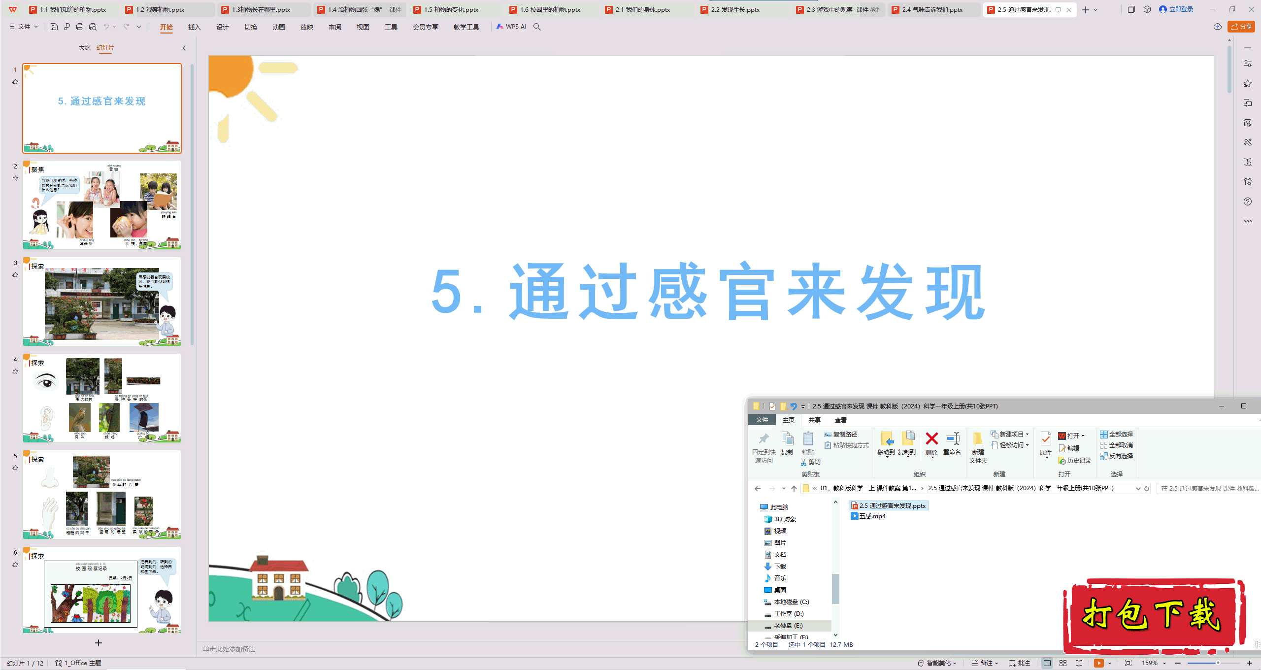Click the Undo arrow icon in WPS
1261x670 pixels.
[106, 27]
